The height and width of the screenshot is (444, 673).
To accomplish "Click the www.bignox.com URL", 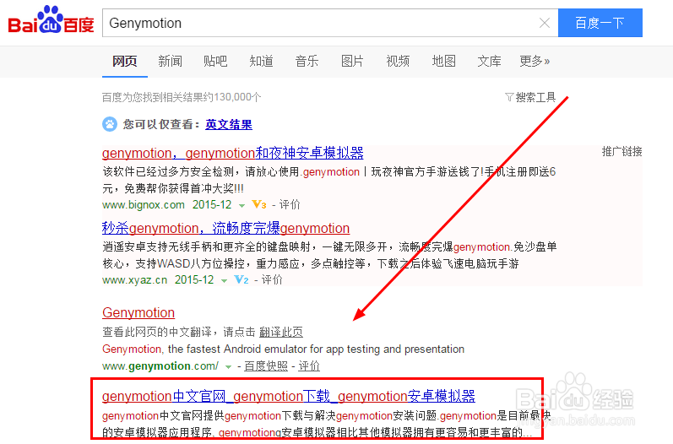I will pos(144,205).
